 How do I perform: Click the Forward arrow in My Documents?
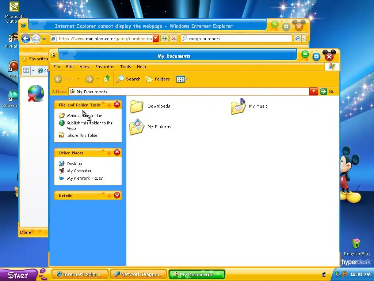coord(89,79)
